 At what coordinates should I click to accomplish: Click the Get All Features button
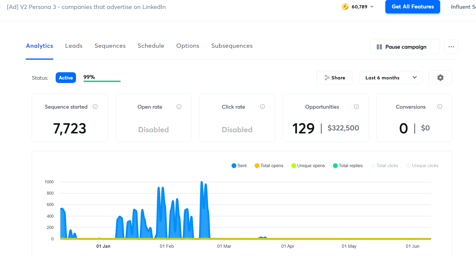click(412, 7)
